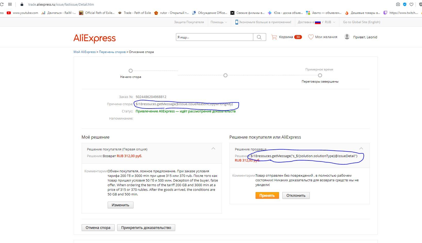Click the Изменить button
Screen dimensions: 422x243
(x=120, y=205)
